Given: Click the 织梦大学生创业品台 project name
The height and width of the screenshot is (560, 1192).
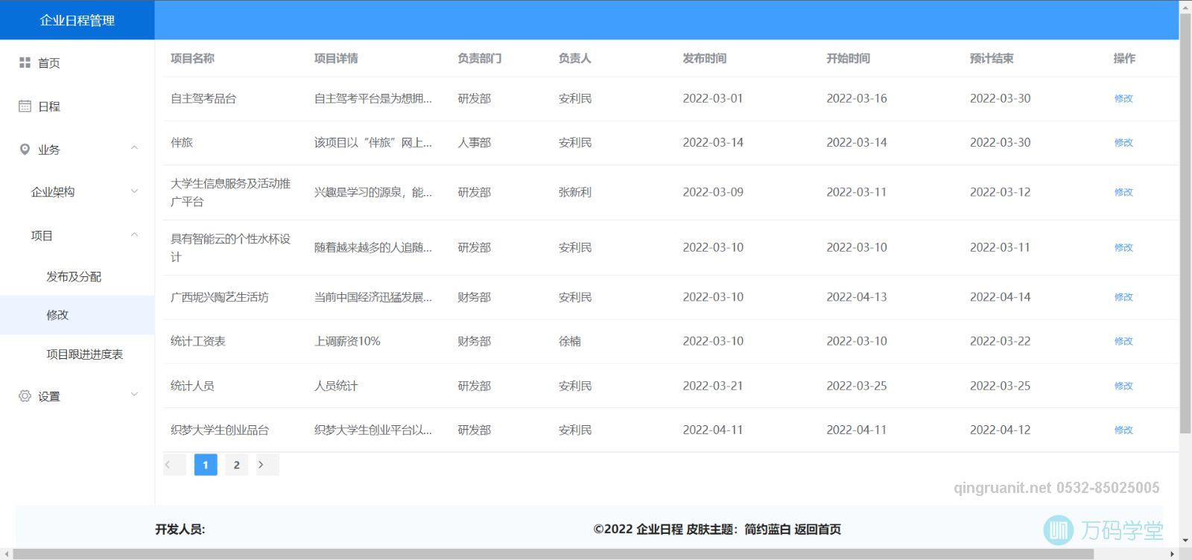Looking at the screenshot, I should point(220,430).
